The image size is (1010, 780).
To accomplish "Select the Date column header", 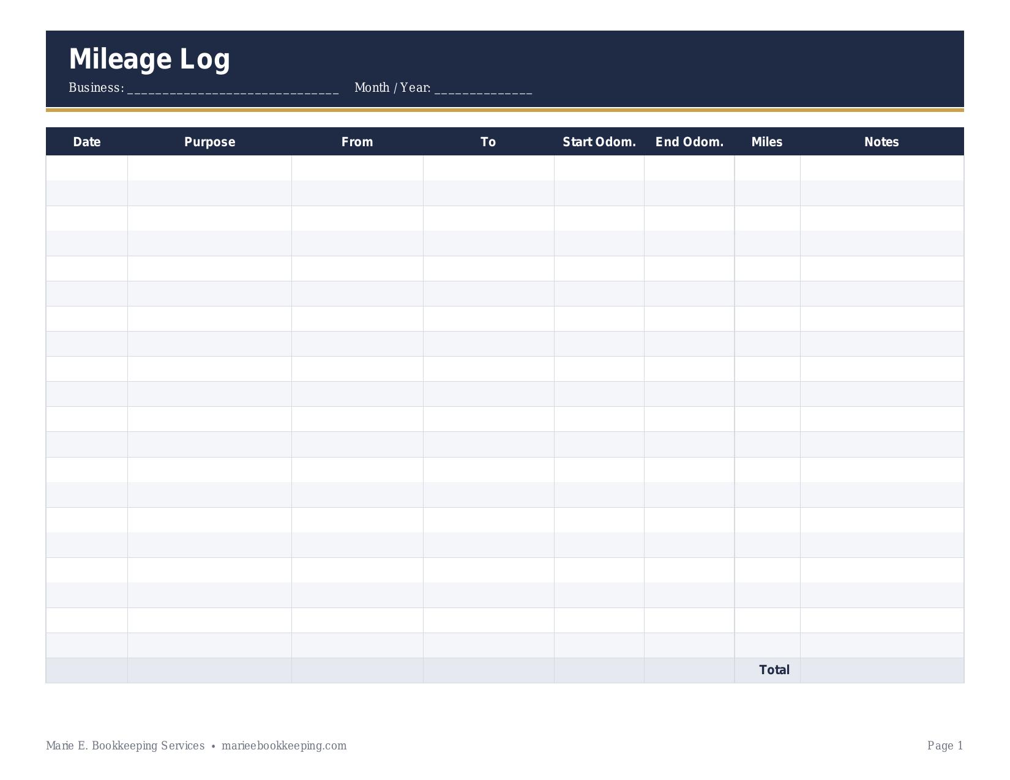I will tap(87, 142).
